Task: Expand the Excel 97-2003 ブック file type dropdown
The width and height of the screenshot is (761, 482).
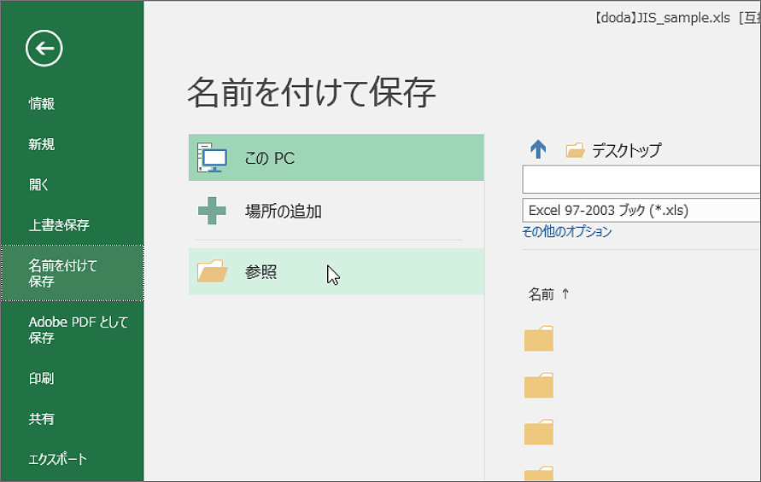Action: [x=641, y=210]
